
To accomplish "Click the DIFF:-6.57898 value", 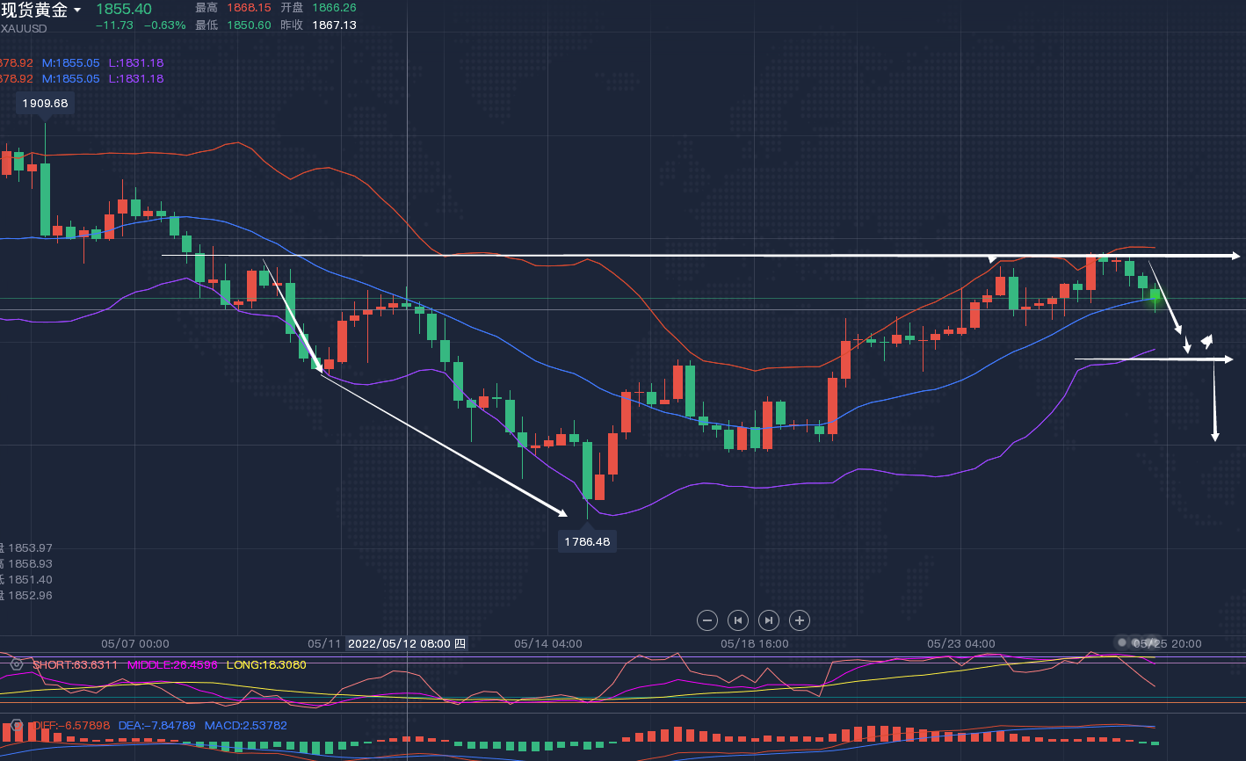I will [72, 726].
